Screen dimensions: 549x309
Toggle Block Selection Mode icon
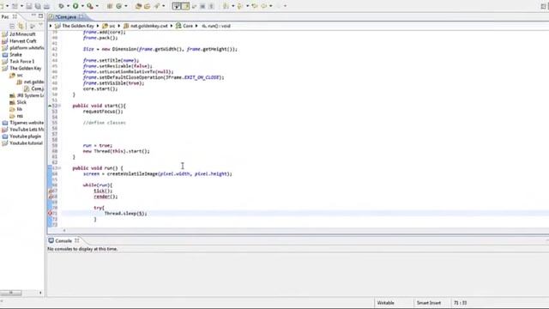click(202, 6)
